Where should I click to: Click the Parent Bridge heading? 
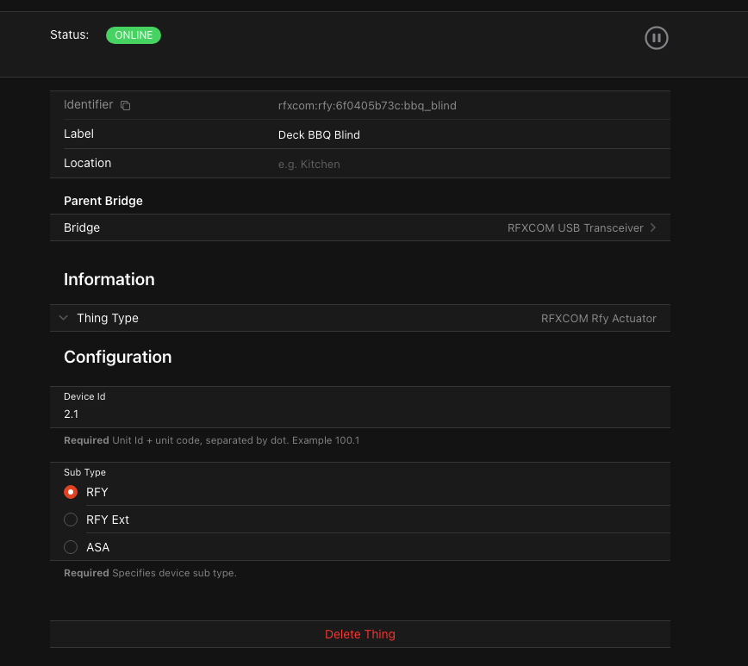[103, 201]
